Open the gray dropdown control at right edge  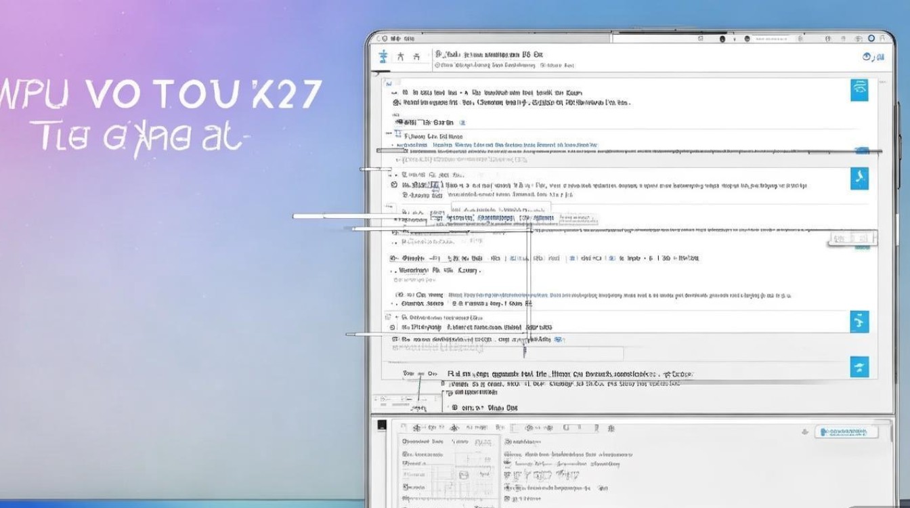click(x=853, y=238)
